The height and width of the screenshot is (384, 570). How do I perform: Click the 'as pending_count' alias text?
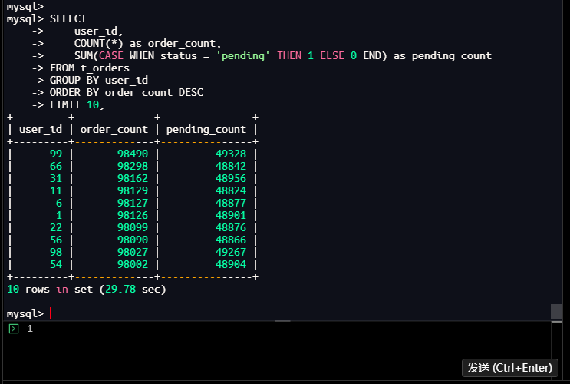point(443,56)
